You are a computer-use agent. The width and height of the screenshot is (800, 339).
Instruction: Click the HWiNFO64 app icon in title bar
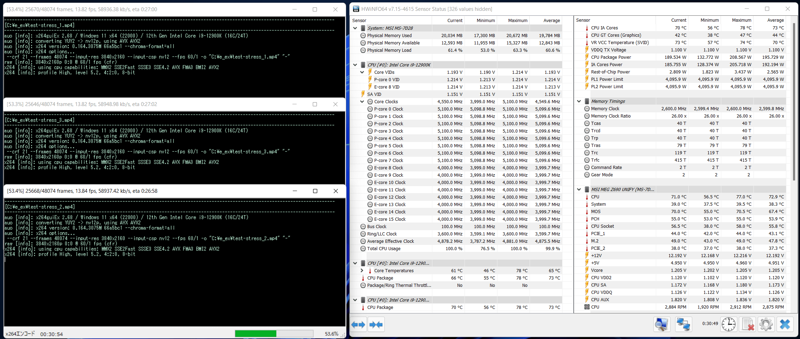coord(356,9)
